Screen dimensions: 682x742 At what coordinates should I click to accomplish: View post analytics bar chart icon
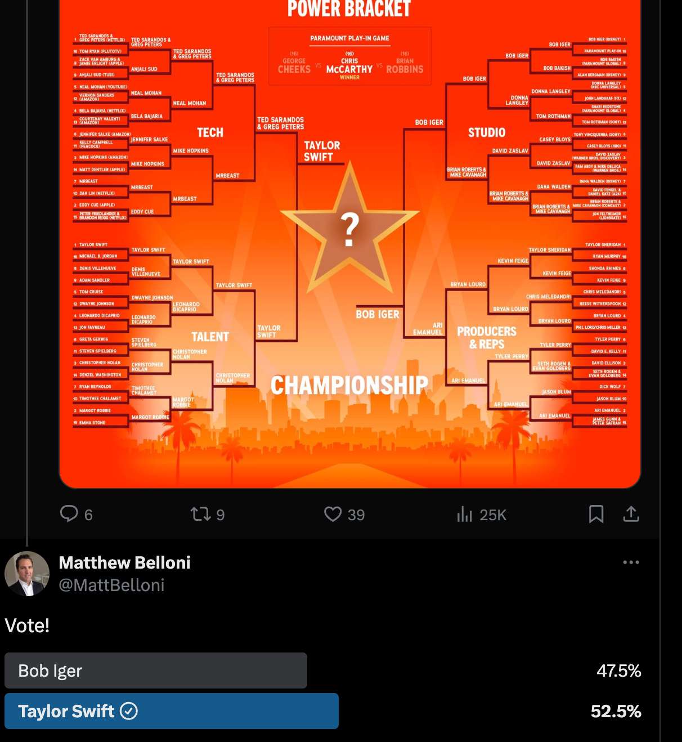click(464, 514)
